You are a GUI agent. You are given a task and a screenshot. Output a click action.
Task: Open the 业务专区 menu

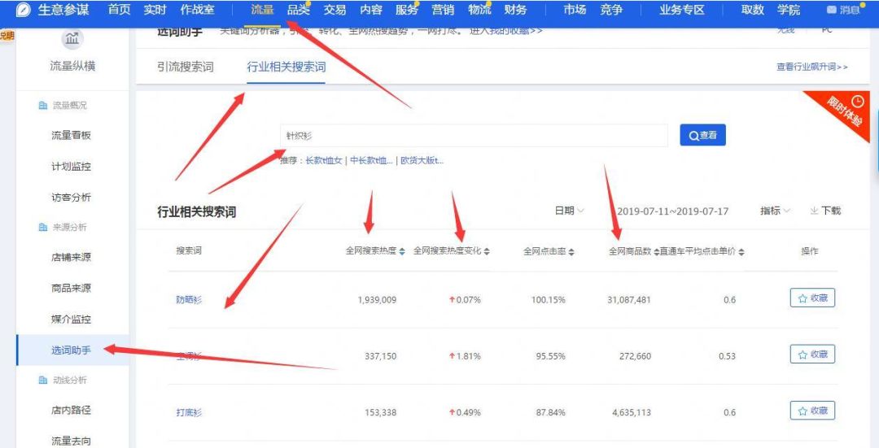pos(682,10)
